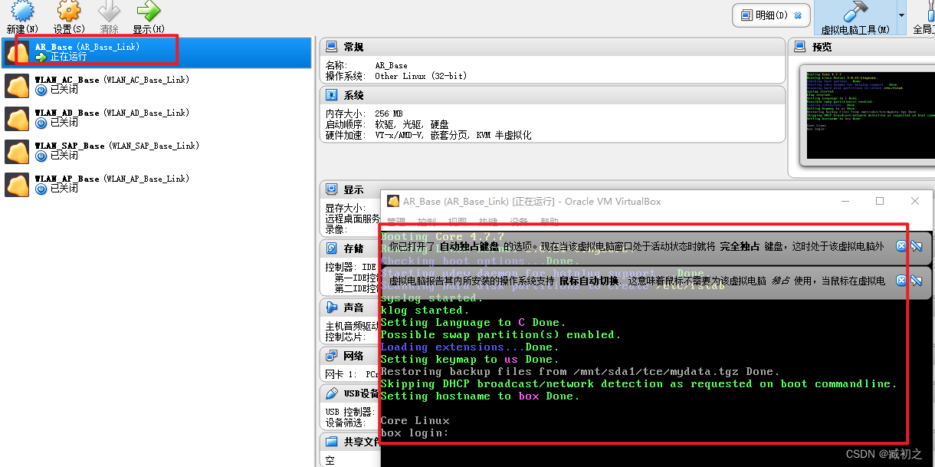Click the VT-x/AMD-V acceleration text
Screen dimensions: 935x467
(x=453, y=135)
